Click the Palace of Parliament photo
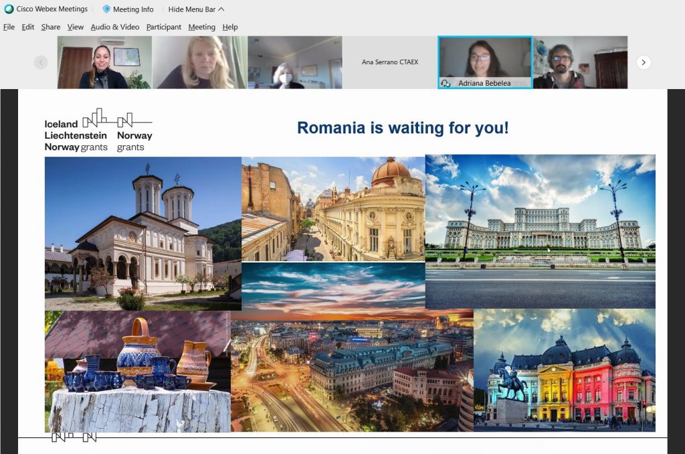Screen dimensions: 685x454 coord(541,232)
